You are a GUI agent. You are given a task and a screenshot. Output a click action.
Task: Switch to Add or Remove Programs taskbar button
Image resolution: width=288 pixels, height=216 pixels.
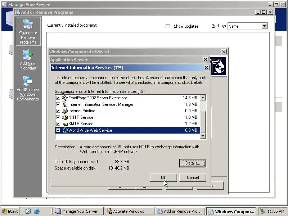[x=180, y=211]
